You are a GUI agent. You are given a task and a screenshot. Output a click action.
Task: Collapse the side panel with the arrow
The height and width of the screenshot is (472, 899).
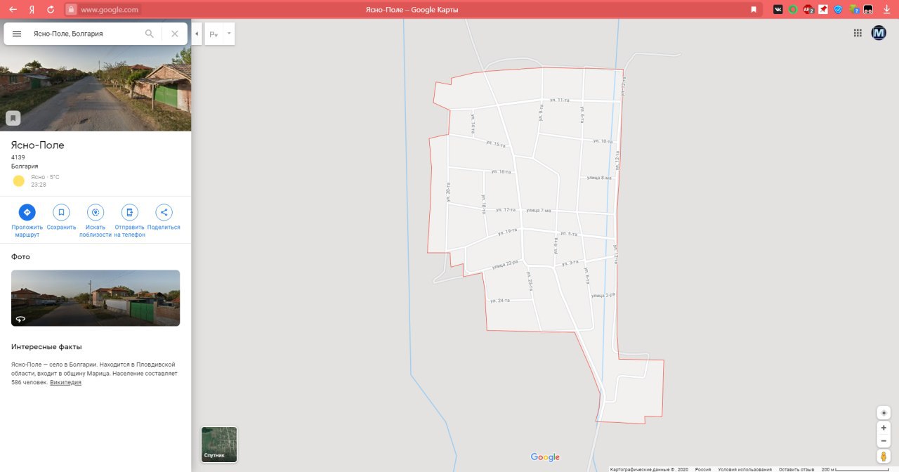click(x=197, y=34)
